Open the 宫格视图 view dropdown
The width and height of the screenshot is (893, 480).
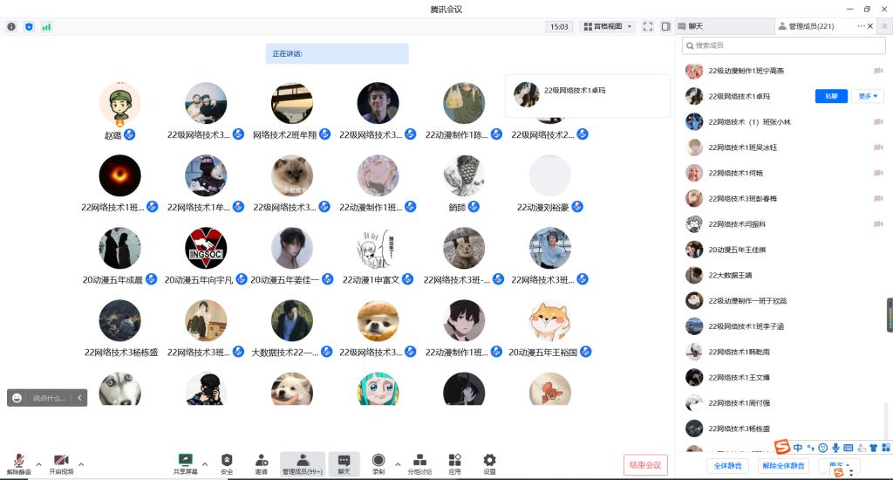[x=608, y=26]
